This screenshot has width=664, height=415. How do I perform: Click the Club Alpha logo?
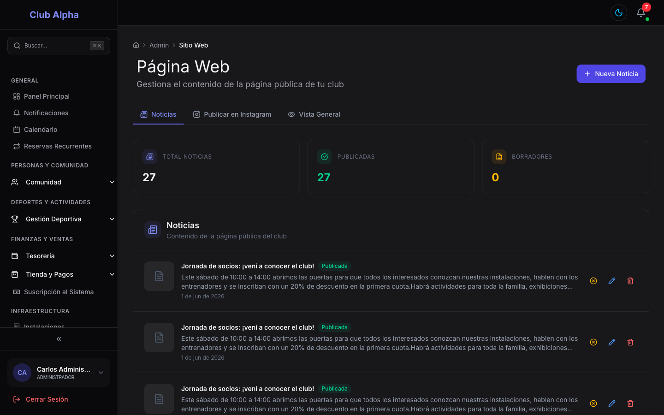tap(54, 15)
